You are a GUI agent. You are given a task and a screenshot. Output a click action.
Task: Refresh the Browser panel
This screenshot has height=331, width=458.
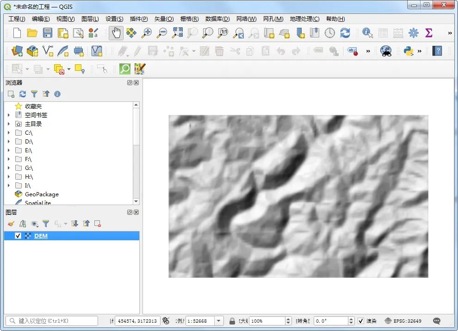(x=23, y=94)
